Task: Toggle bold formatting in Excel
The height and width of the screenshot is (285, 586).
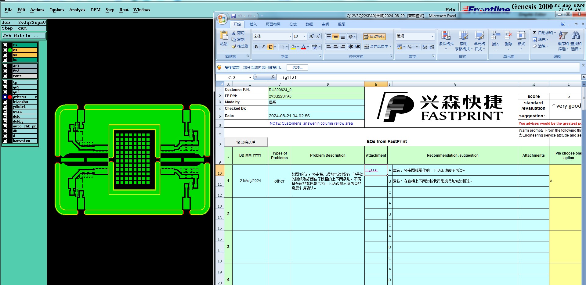Action: point(256,47)
